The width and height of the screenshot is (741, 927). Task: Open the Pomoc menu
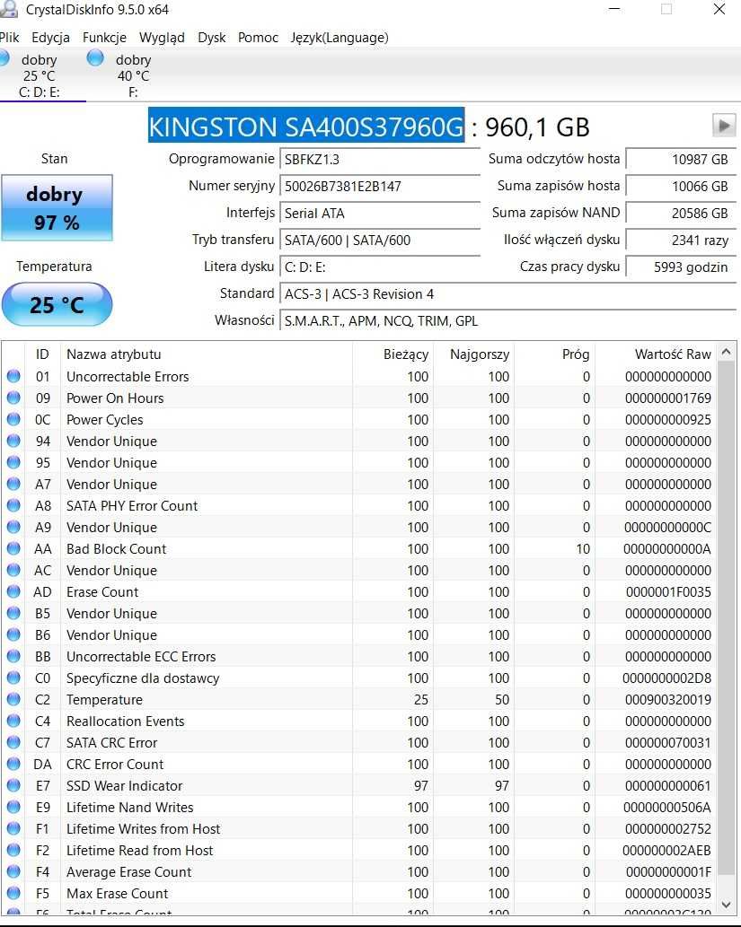(258, 38)
